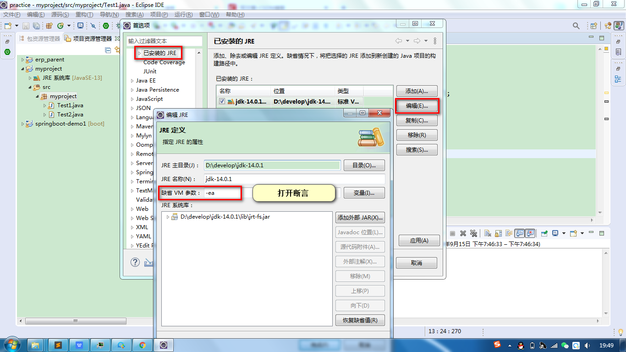The width and height of the screenshot is (626, 352).
Task: Click the 取消 button in Preferences dialog
Action: click(417, 263)
